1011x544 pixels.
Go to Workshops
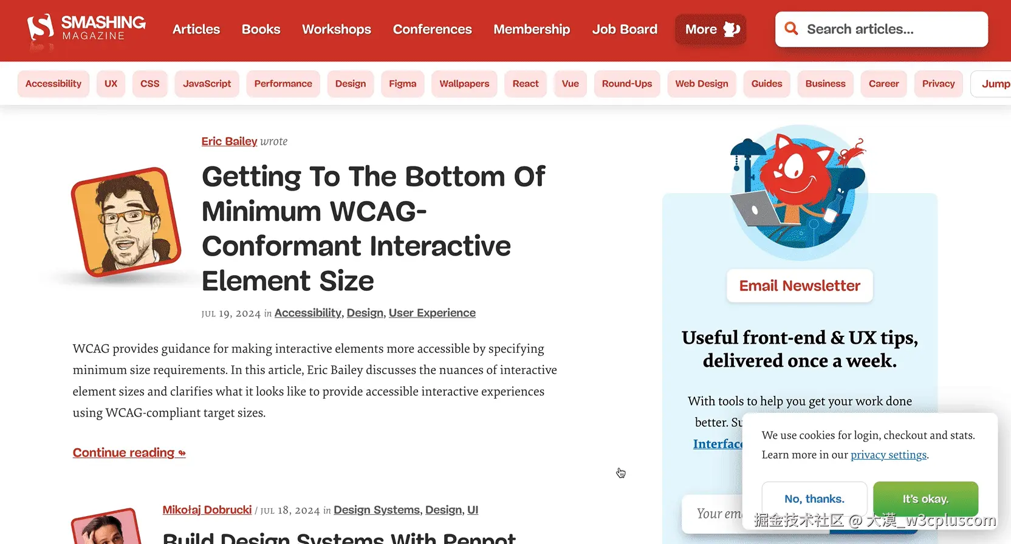click(337, 29)
